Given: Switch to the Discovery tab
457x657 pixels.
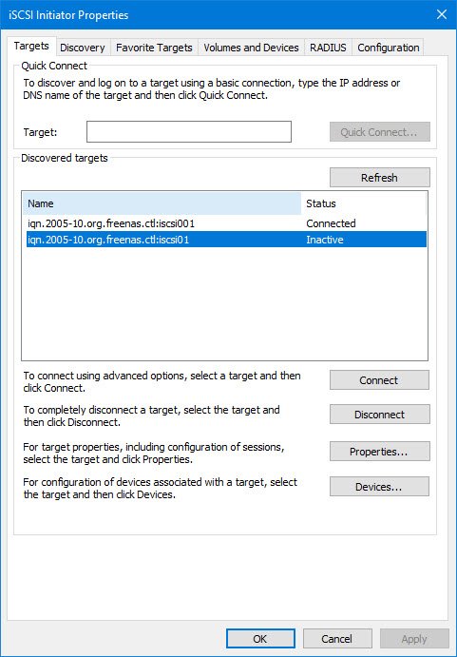Looking at the screenshot, I should coord(83,48).
